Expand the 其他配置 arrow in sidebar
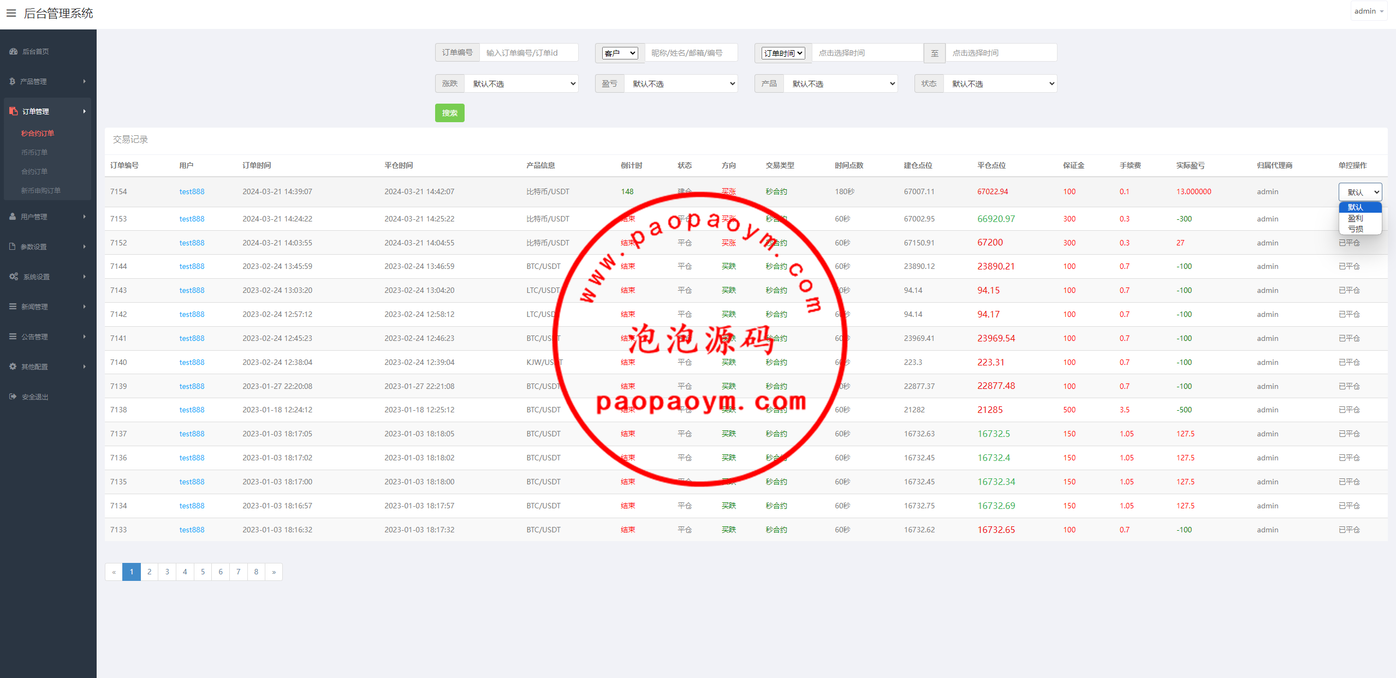The height and width of the screenshot is (678, 1396). tap(85, 367)
